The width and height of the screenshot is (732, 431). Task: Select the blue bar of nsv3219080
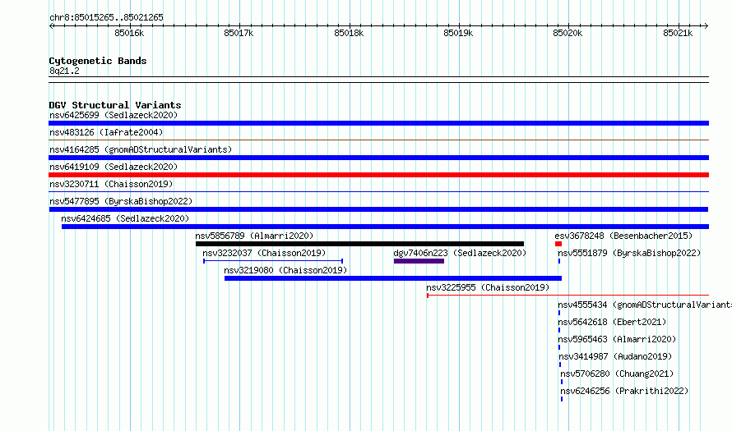[393, 278]
